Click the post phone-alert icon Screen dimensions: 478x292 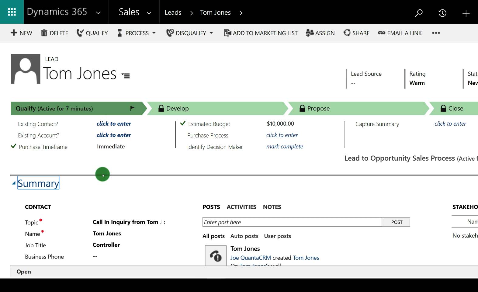(216, 256)
